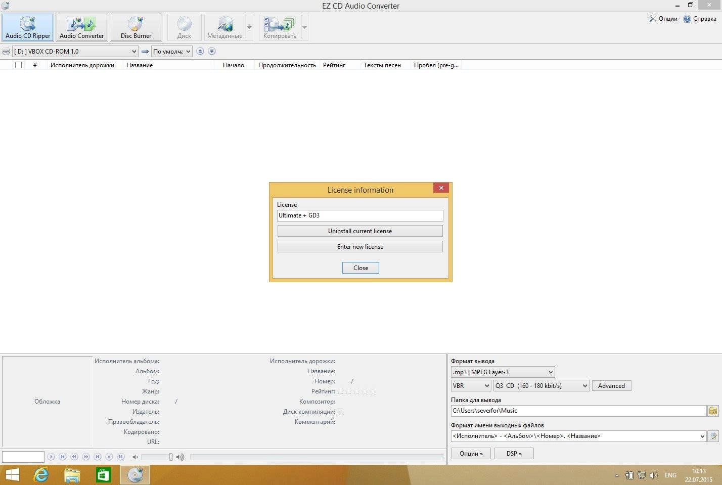Click the loud volume speaker icon
Screen dimensions: 722x485
180,457
